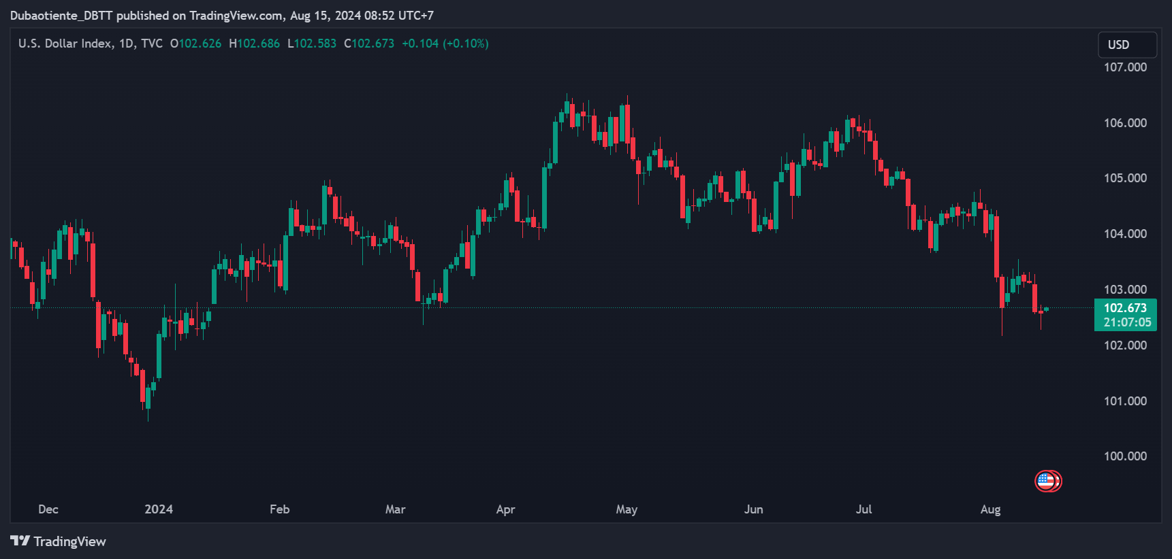Click the current price label 102.673
The image size is (1172, 559).
pos(1125,308)
